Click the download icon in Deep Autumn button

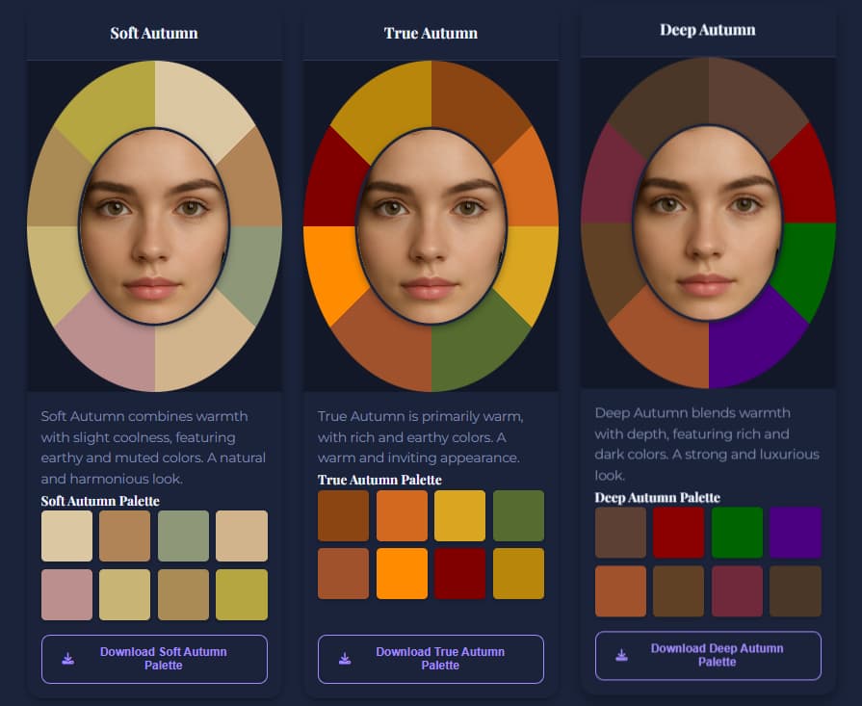click(x=621, y=655)
